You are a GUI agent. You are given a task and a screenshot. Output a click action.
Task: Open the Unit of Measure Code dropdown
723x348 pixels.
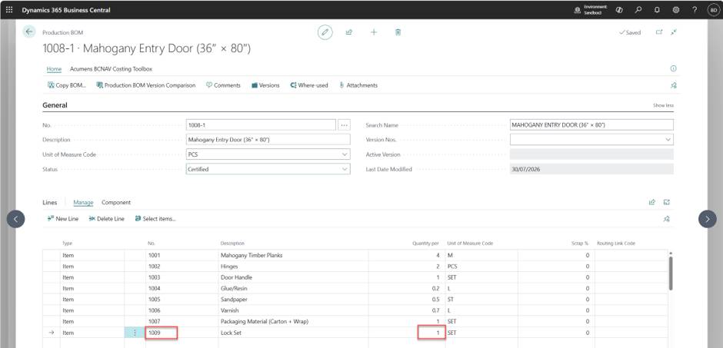(x=345, y=154)
